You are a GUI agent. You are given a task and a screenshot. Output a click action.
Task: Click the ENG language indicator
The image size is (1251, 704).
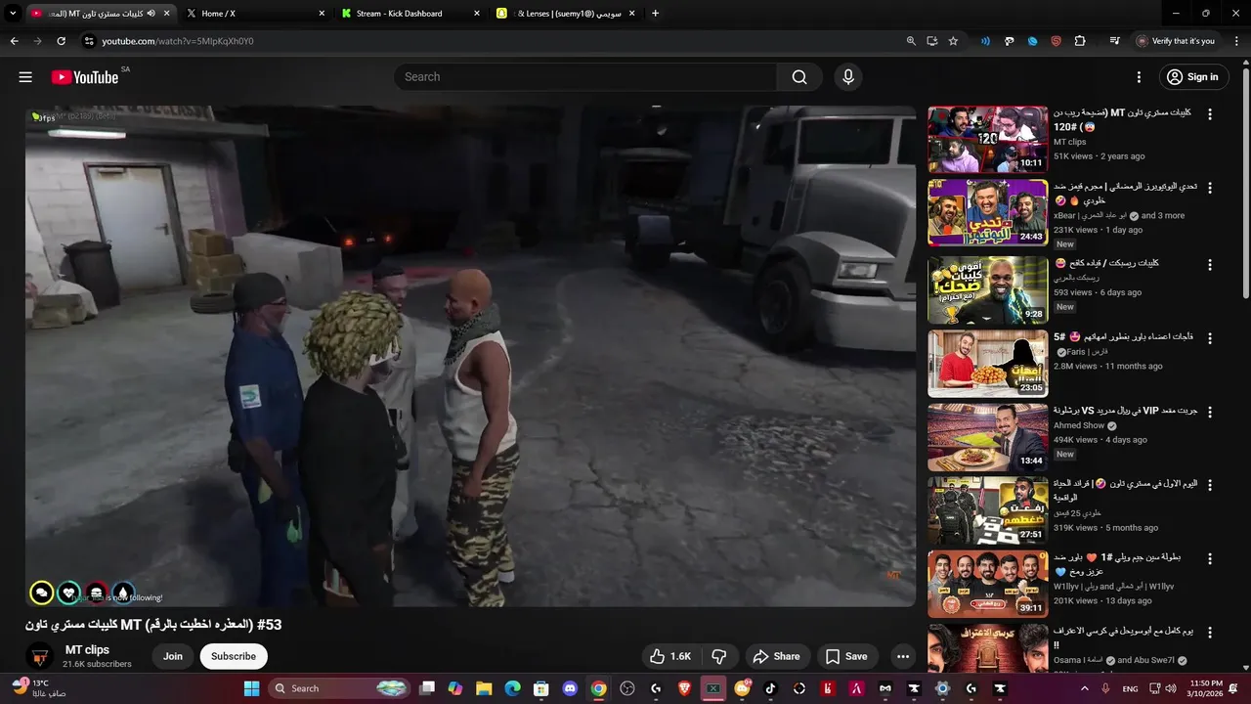coord(1130,688)
